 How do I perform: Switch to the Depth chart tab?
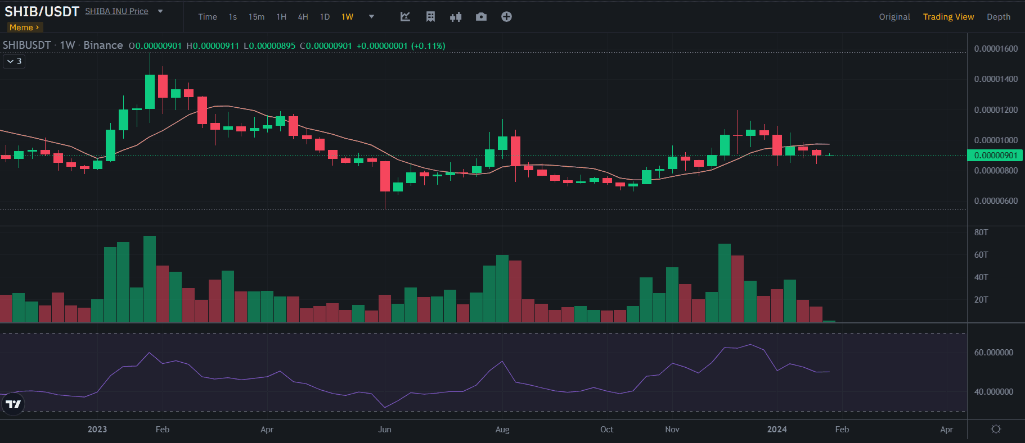999,17
